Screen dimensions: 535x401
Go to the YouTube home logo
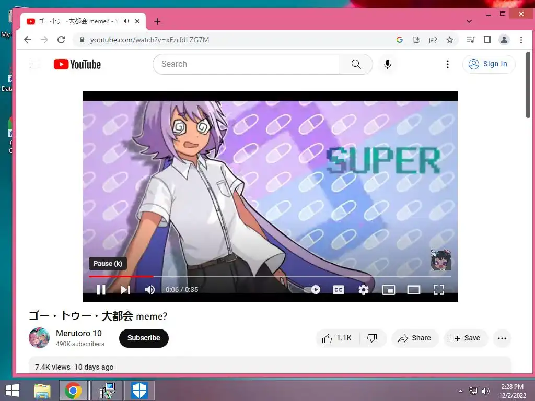77,64
